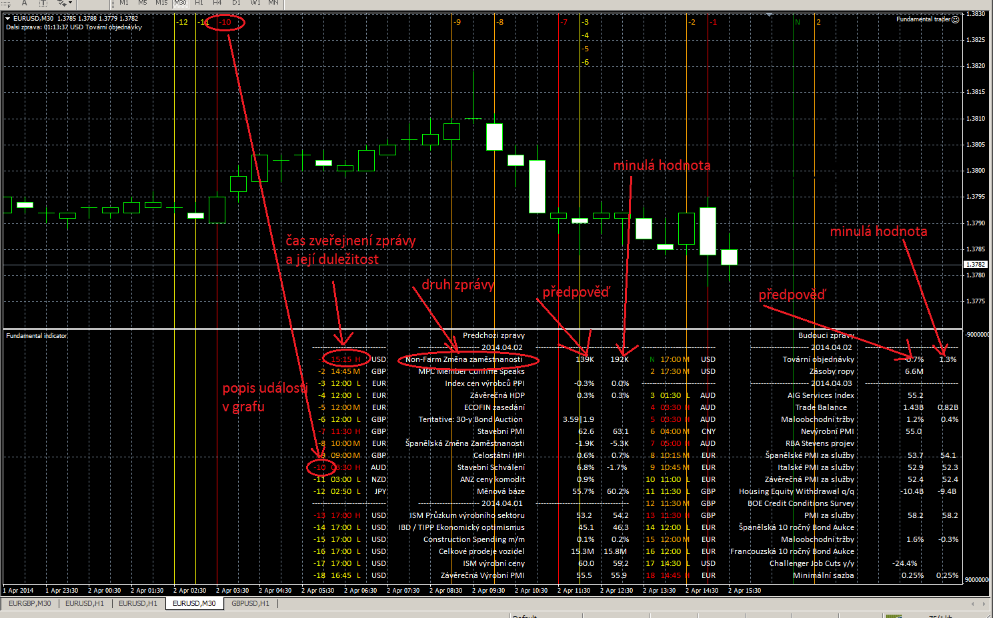993x618 pixels.
Task: Select the arrows drawing tool
Action: tap(61, 3)
